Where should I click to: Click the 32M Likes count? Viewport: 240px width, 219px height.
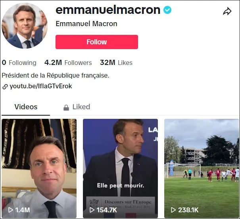116,63
